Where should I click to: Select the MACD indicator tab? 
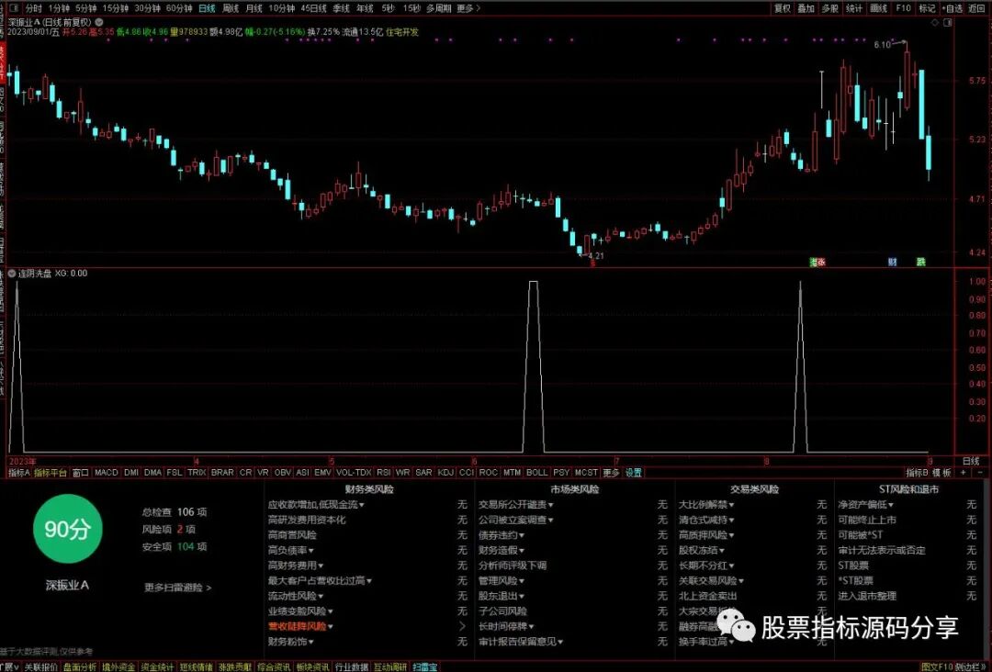pyautogui.click(x=107, y=472)
